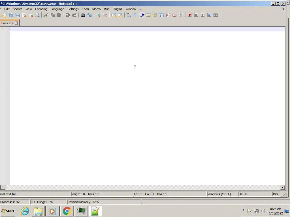The image size is (290, 217).
Task: Click the Zoom In toolbar icon
Action: click(x=98, y=15)
